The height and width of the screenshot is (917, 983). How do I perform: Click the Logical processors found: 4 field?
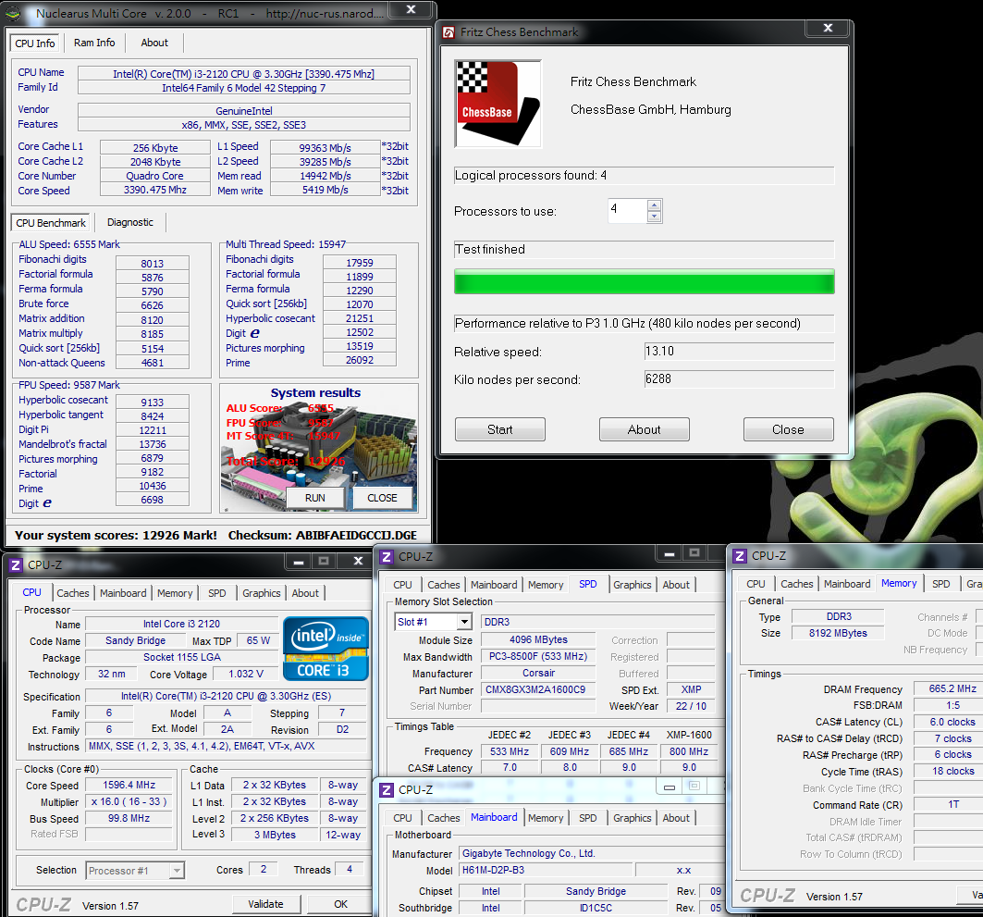[645, 176]
